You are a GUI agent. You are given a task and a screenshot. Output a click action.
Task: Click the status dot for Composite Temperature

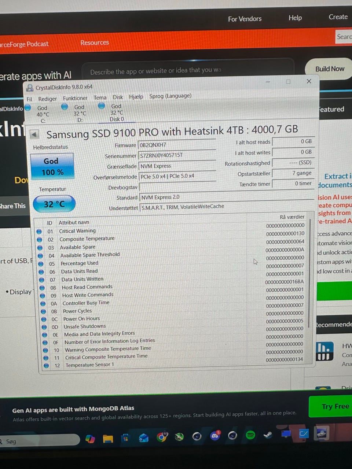tap(40, 240)
